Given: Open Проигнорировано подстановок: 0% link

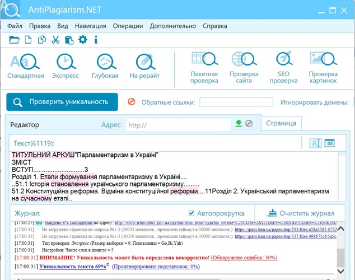Looking at the screenshot, I should click(156, 267).
